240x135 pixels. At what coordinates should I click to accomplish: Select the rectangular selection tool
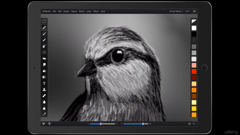[x=44, y=21]
